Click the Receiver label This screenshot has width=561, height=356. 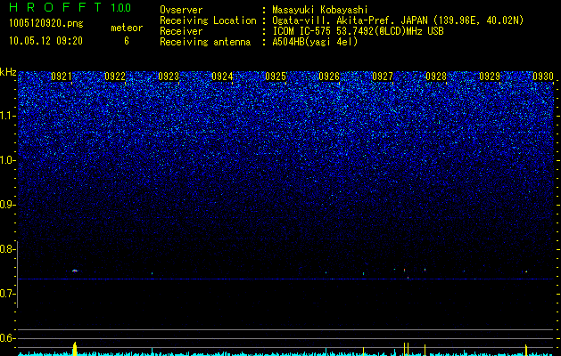181,31
